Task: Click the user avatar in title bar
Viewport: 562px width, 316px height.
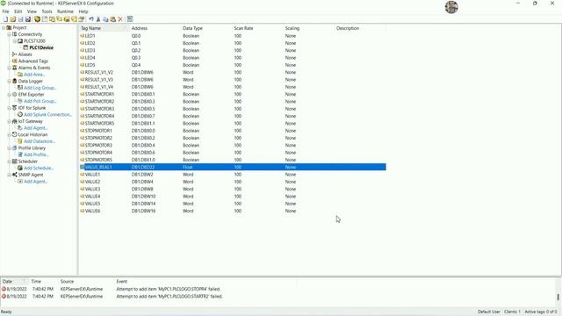Action: [x=451, y=7]
